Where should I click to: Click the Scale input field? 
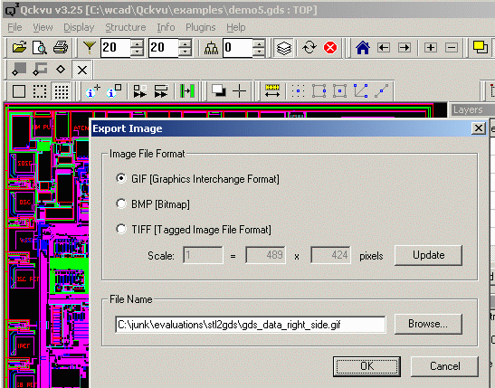point(203,255)
